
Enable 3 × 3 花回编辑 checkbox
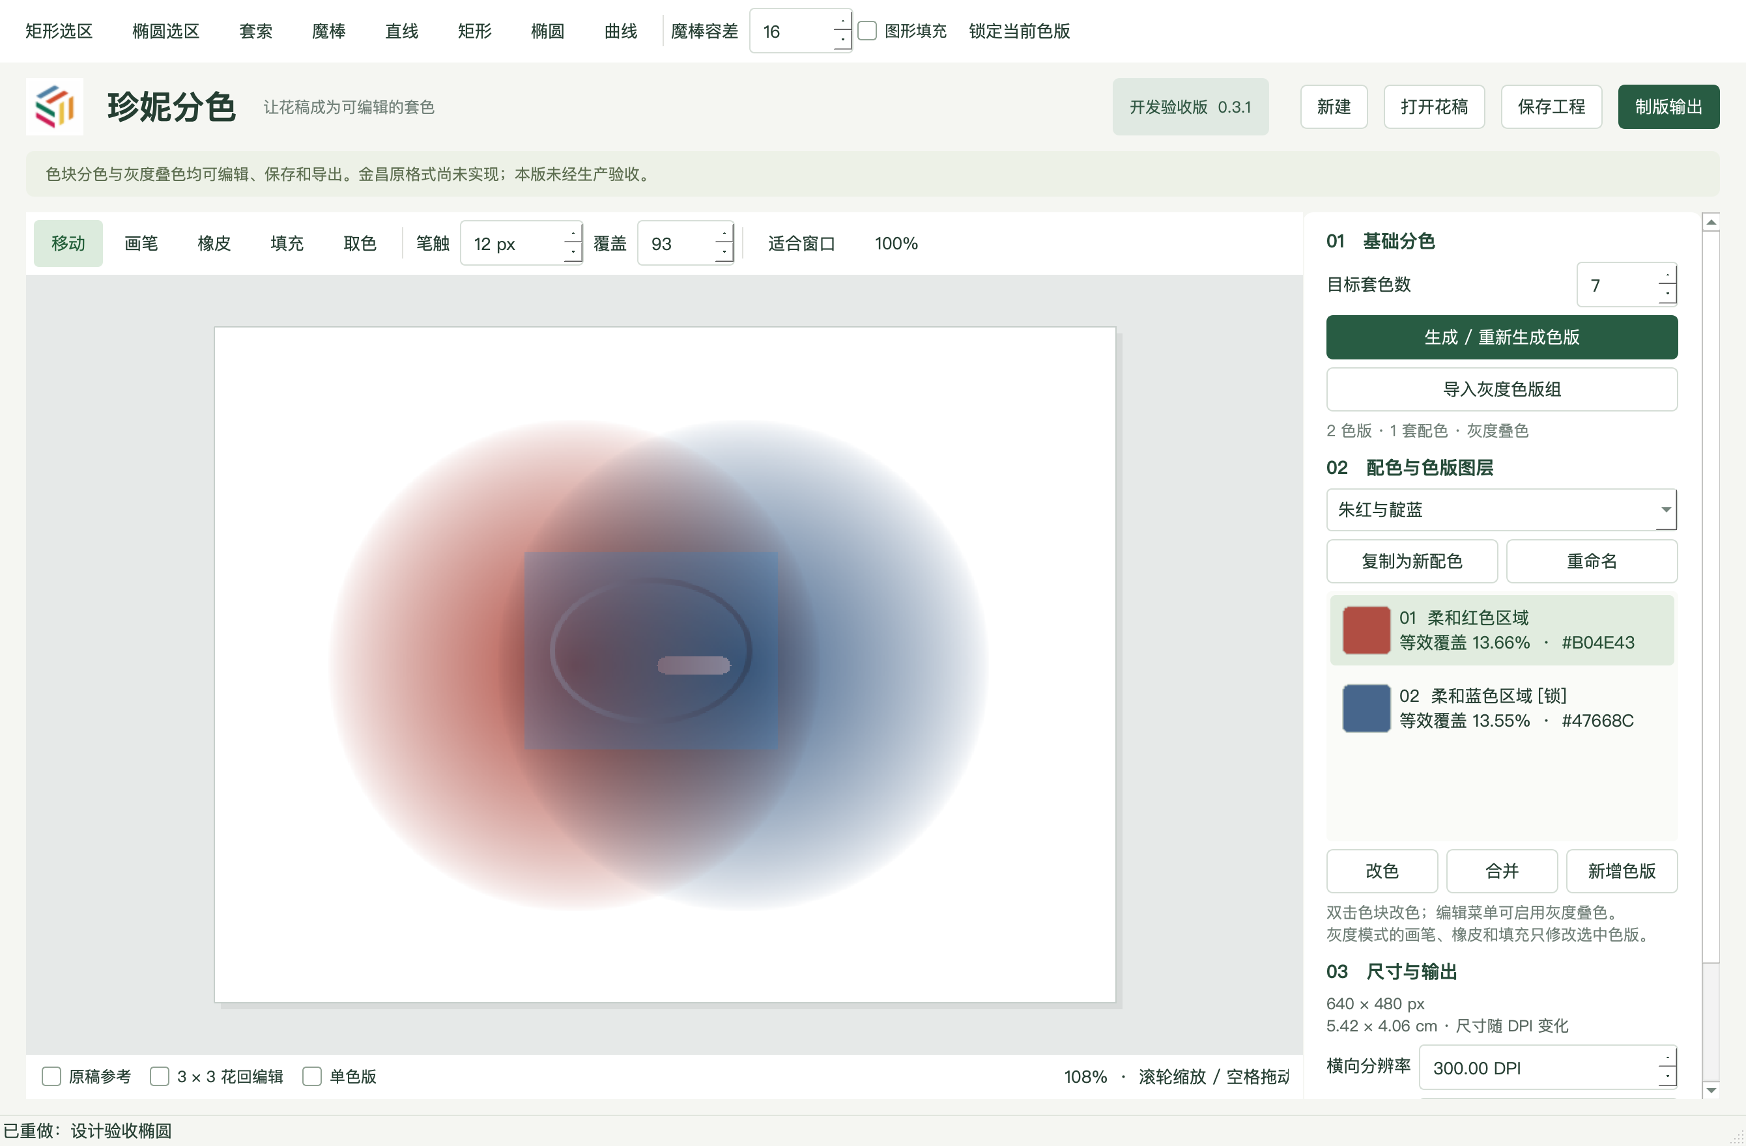(x=159, y=1076)
